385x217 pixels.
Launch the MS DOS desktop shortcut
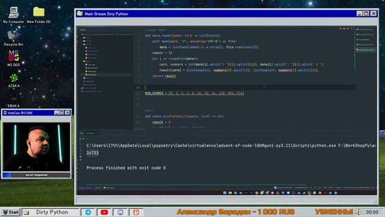coord(13,58)
